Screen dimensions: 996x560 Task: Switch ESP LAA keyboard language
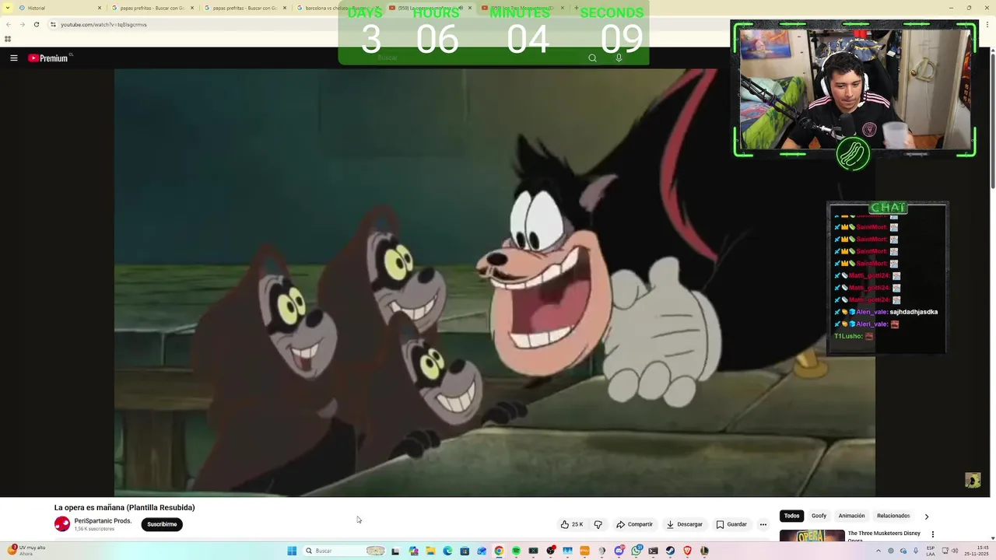[931, 551]
